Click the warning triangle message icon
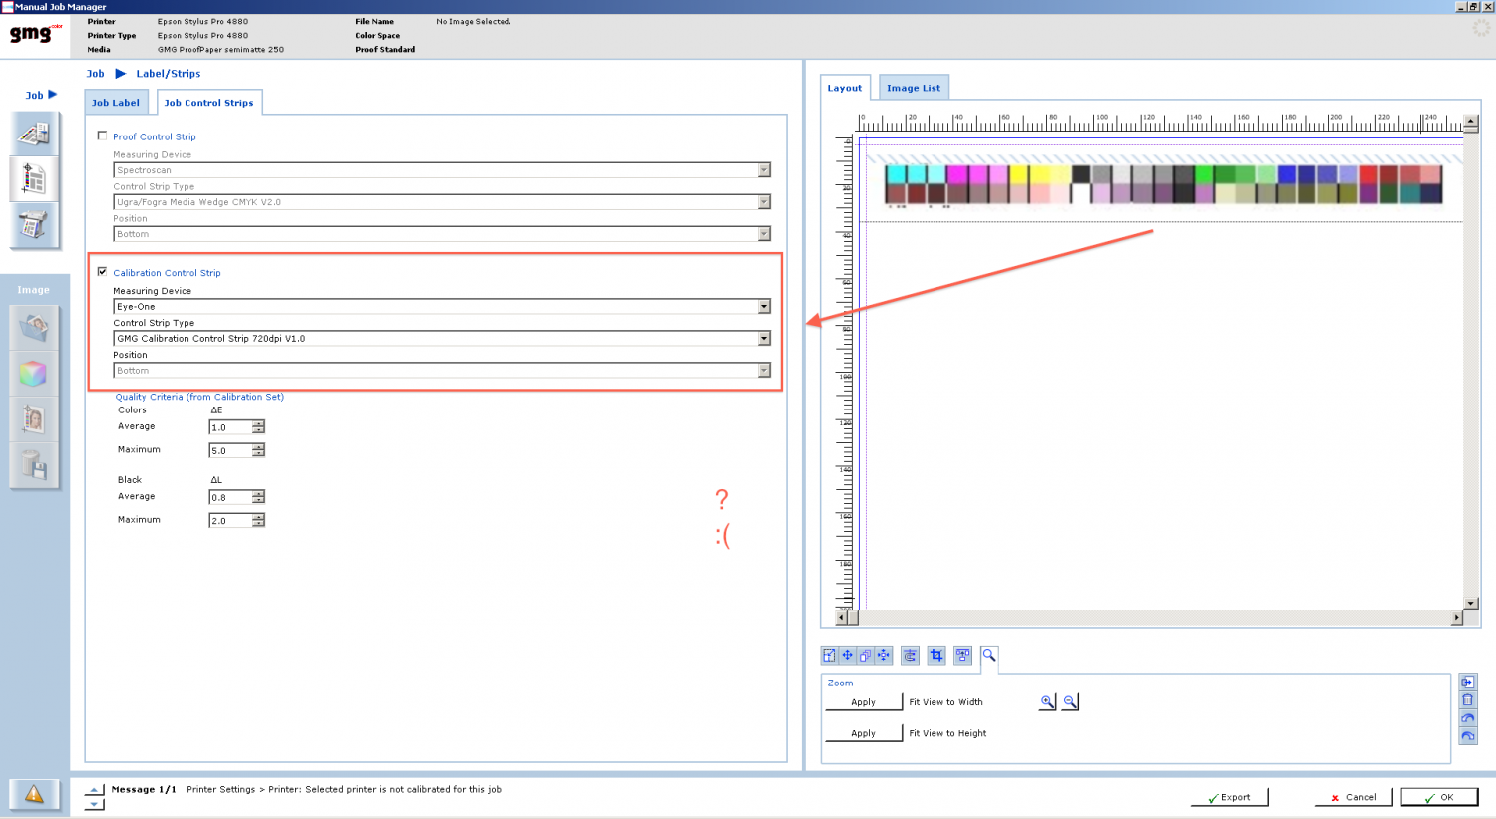1496x819 pixels. 34,794
